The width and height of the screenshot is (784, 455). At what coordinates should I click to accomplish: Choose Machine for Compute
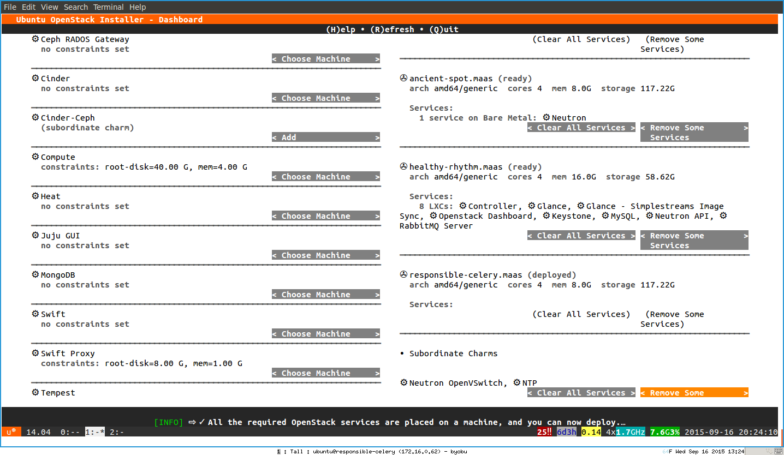(326, 177)
